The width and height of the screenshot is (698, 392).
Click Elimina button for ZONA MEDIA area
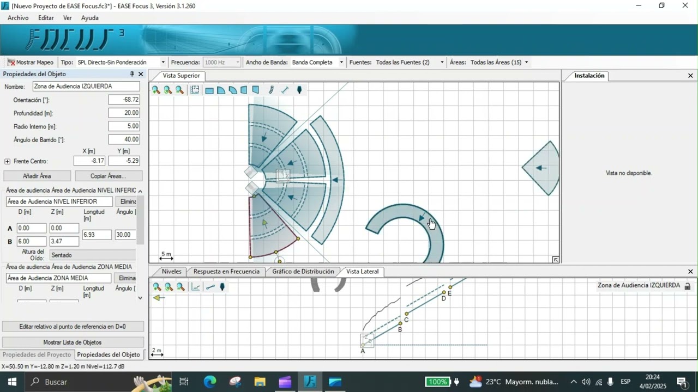coord(126,278)
